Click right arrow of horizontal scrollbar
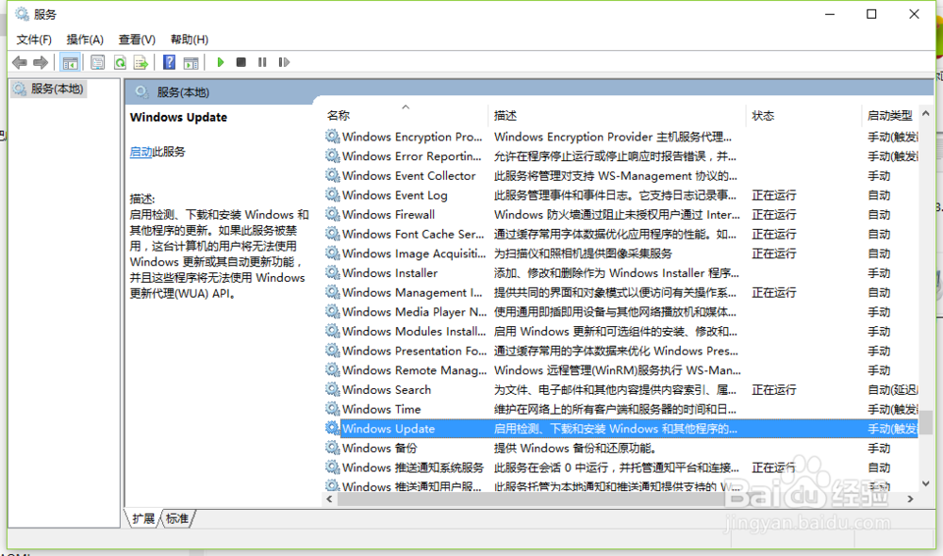 pyautogui.click(x=910, y=499)
